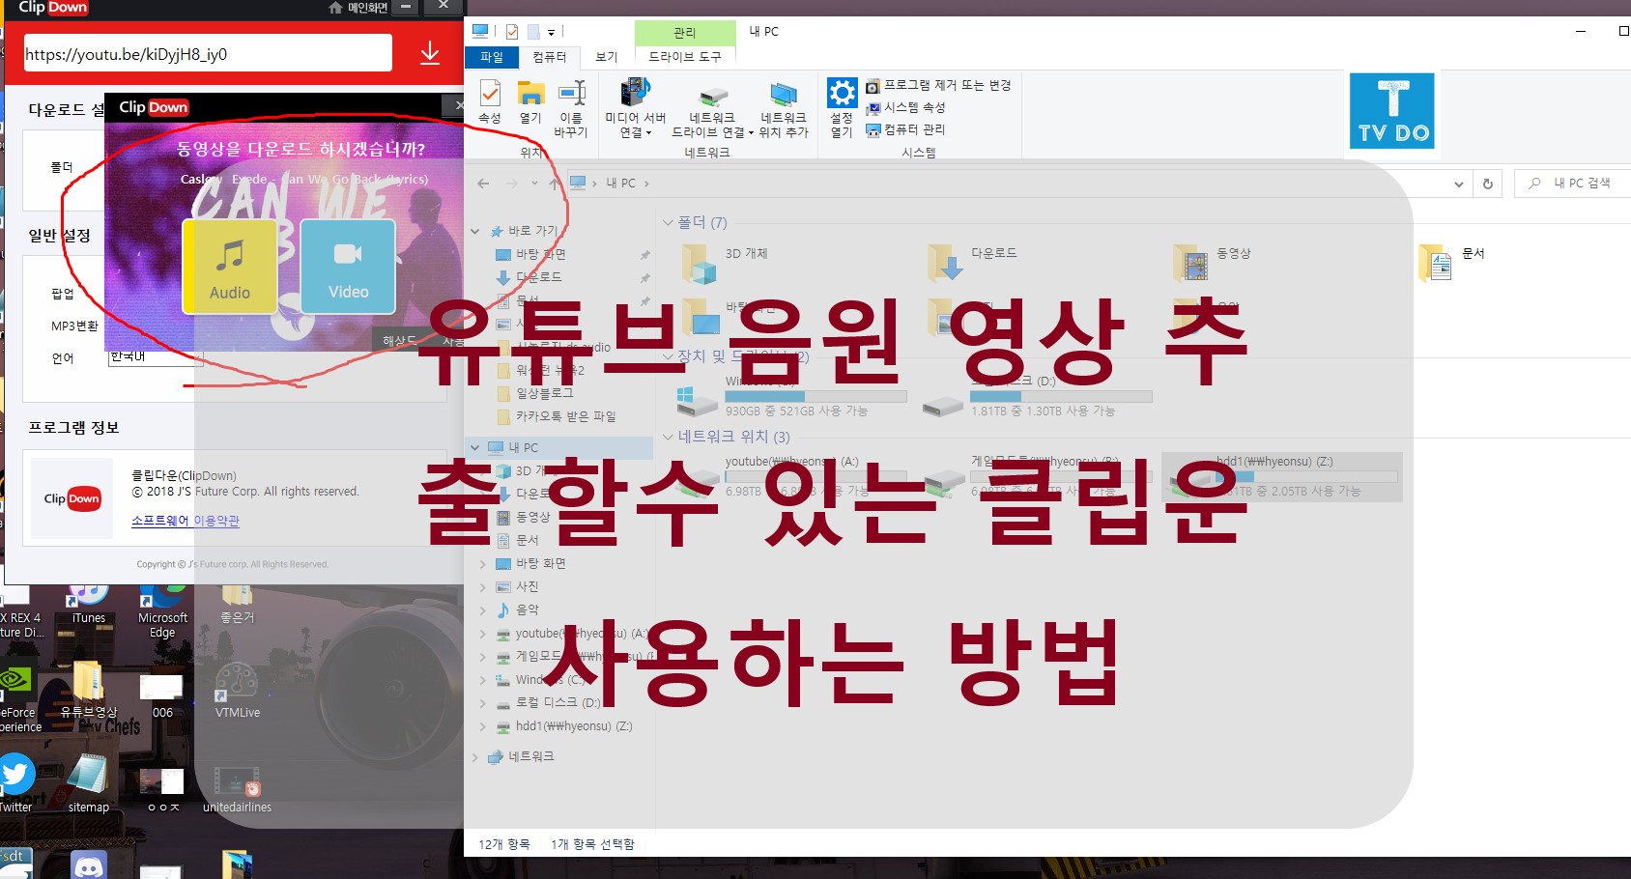Go back in the Explorer window
This screenshot has height=879, width=1631.
pos(483,184)
